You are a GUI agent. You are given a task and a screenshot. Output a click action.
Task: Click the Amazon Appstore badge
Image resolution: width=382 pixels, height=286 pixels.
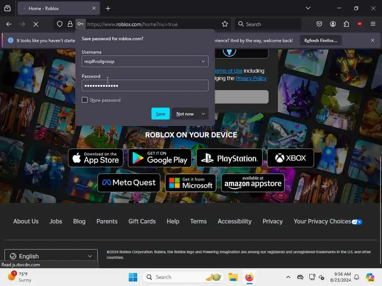pos(253,182)
